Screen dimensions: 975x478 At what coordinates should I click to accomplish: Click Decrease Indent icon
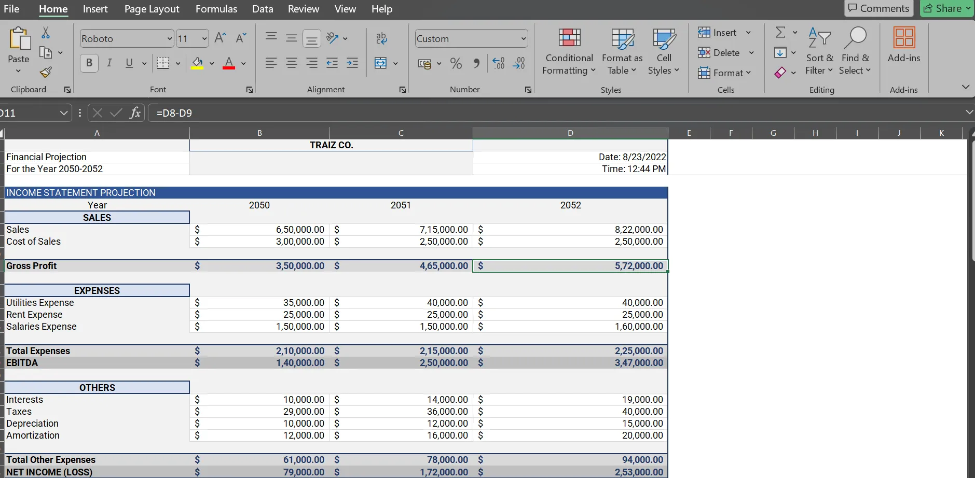coord(332,63)
